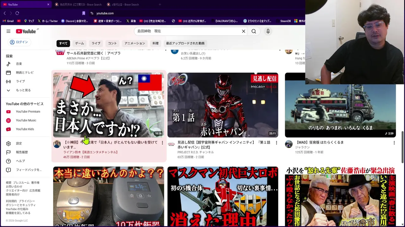Start voice search with the microphone
Screen dimensions: 405x227
(268, 31)
